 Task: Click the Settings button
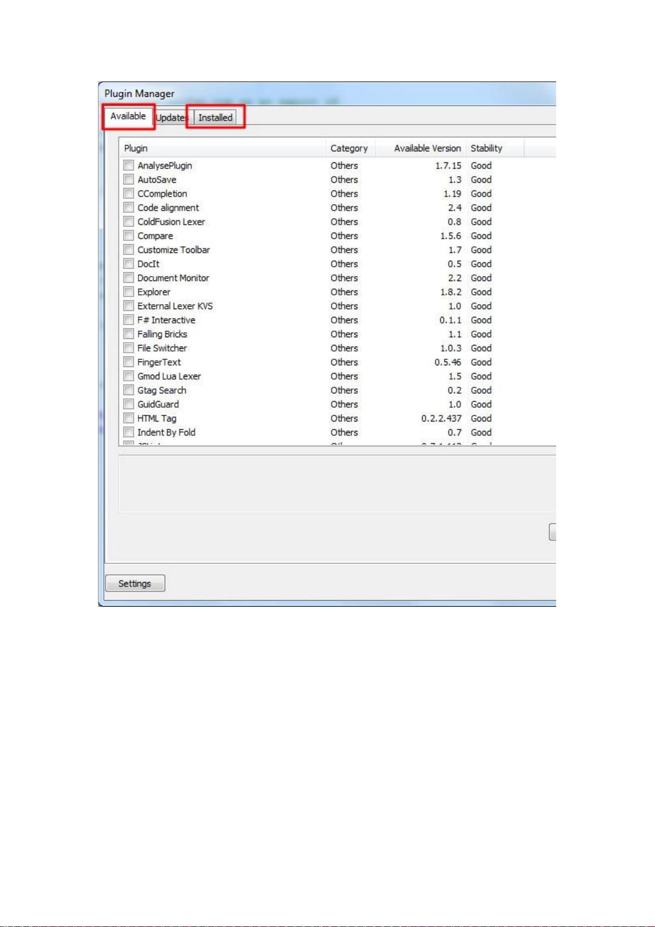[x=135, y=583]
